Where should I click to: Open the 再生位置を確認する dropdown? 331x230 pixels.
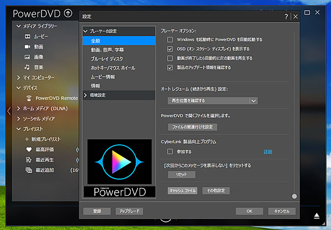[x=212, y=101]
